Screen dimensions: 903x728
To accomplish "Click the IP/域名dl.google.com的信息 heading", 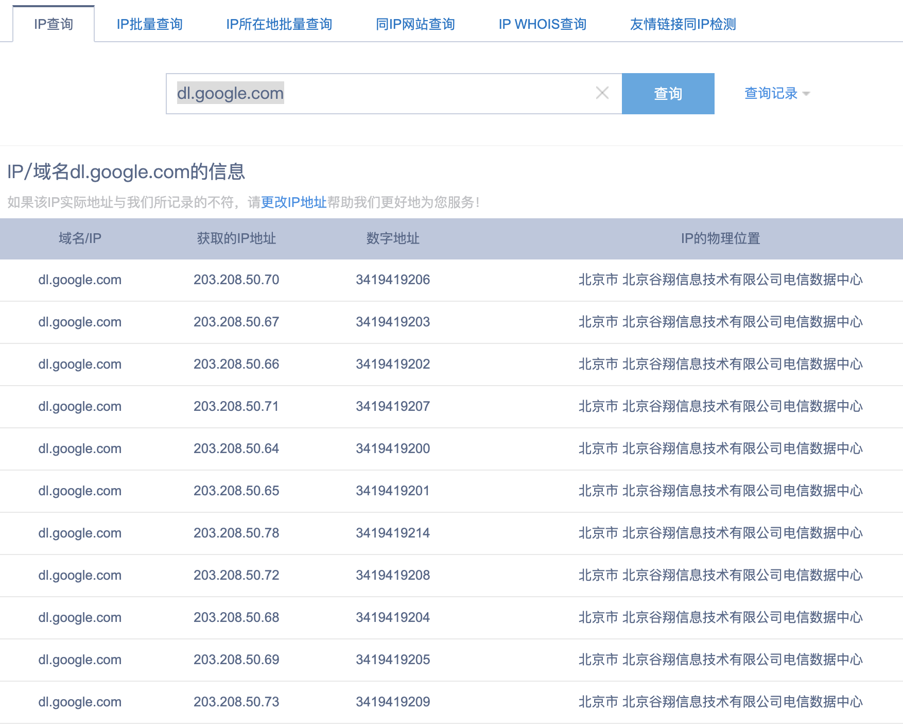I will tap(126, 171).
